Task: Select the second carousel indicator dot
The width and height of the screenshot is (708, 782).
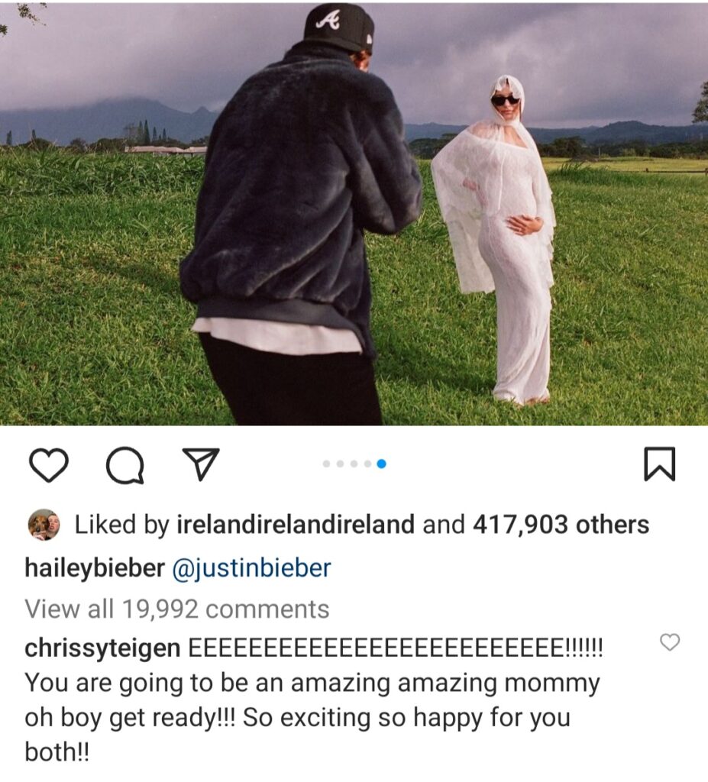Action: [341, 464]
